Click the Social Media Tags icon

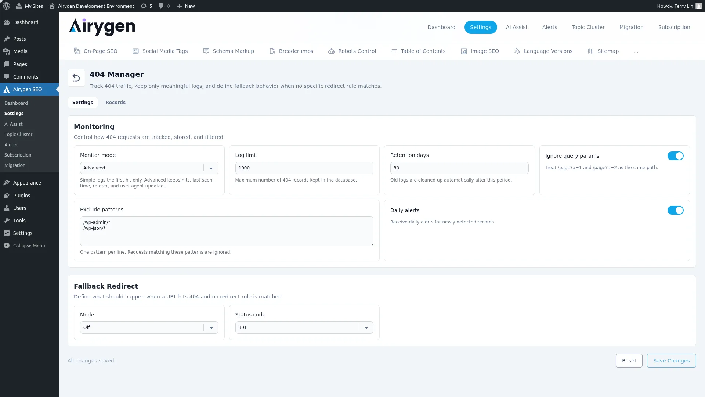click(x=135, y=51)
